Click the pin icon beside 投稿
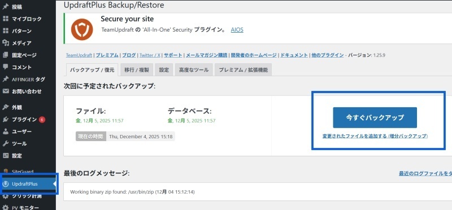This screenshot has height=210, width=452. pyautogui.click(x=6, y=7)
